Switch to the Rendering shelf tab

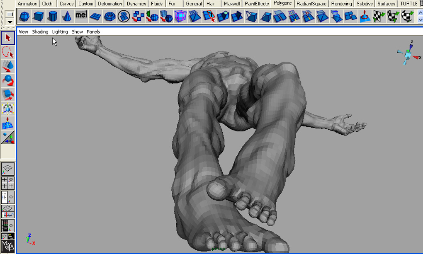tap(342, 3)
